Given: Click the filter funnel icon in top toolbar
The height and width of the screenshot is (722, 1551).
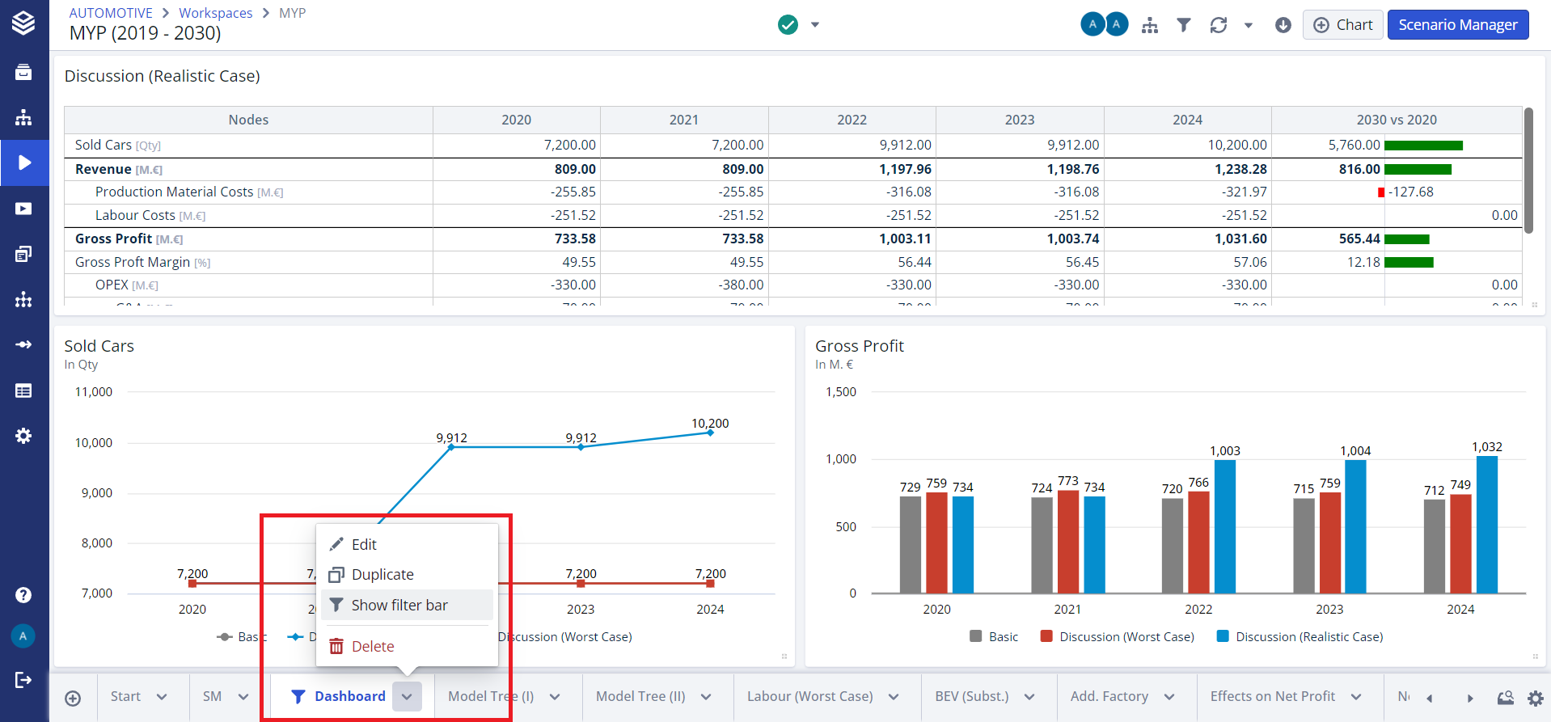Looking at the screenshot, I should 1183,25.
